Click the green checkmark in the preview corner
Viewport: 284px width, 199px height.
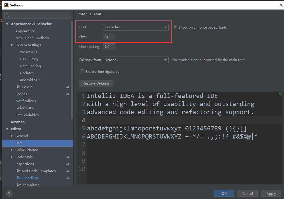pyautogui.click(x=280, y=94)
